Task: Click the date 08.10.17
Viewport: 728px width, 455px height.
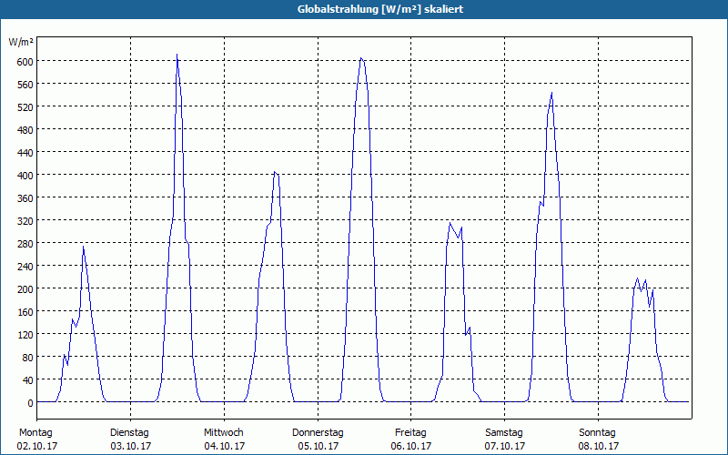Action: click(x=599, y=446)
